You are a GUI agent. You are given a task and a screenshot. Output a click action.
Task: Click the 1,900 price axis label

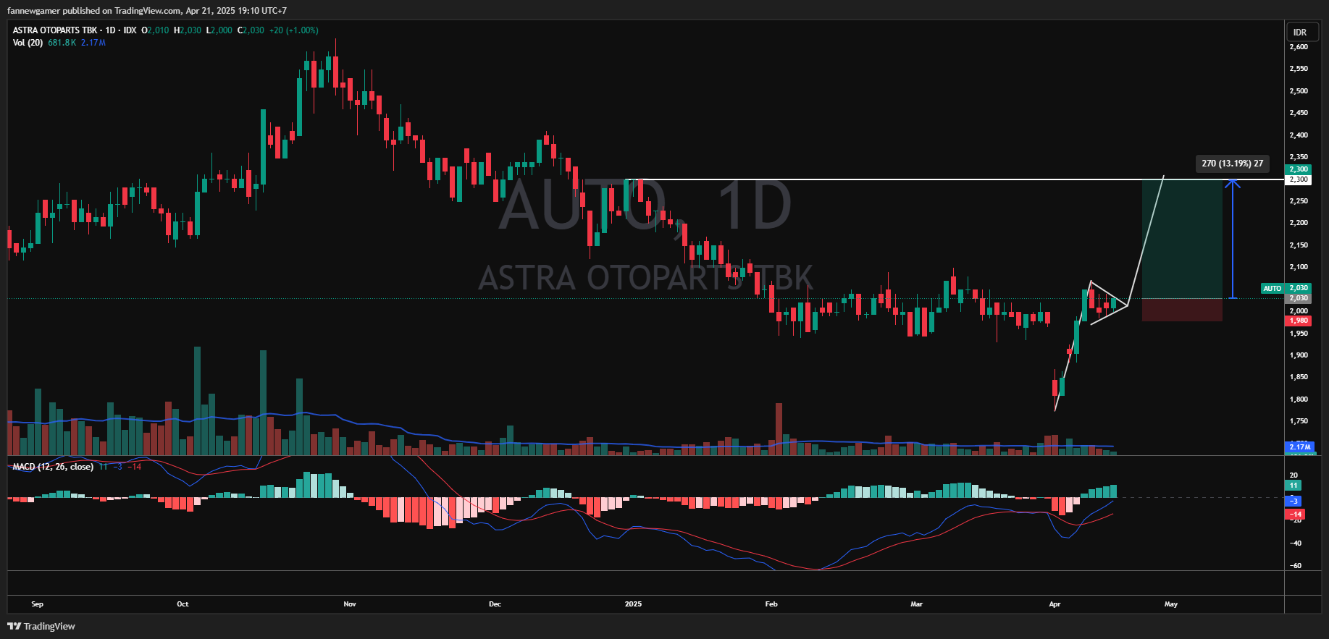click(1299, 355)
